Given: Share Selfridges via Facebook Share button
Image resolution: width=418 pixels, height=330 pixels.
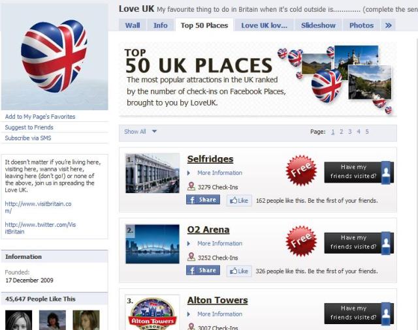Looking at the screenshot, I should [203, 200].
